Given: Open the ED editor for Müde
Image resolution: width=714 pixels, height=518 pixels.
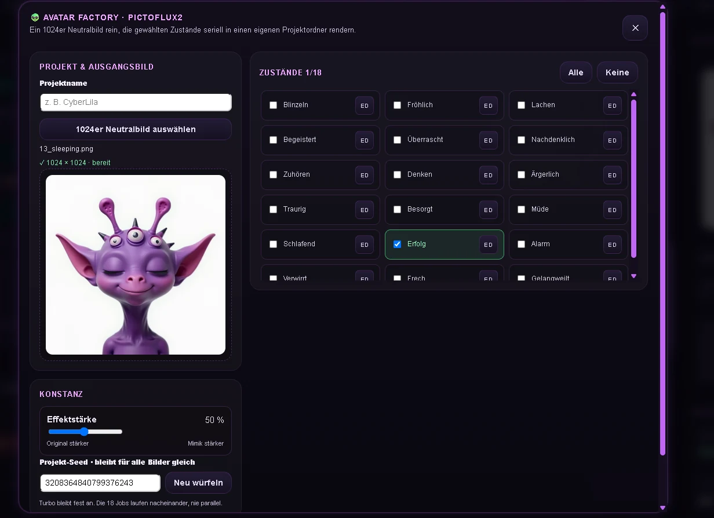Looking at the screenshot, I should coord(613,210).
